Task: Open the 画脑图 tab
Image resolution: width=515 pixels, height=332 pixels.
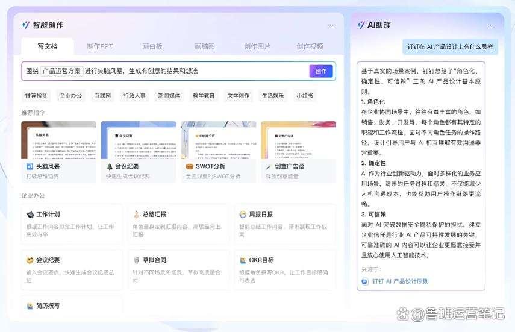Action: coord(205,46)
